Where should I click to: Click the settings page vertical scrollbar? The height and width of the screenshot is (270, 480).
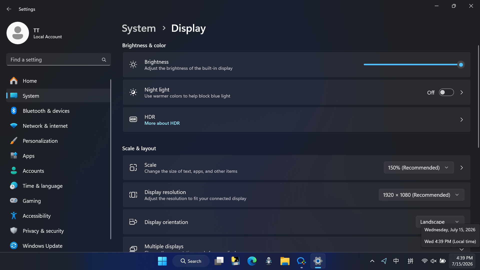[x=478, y=96]
